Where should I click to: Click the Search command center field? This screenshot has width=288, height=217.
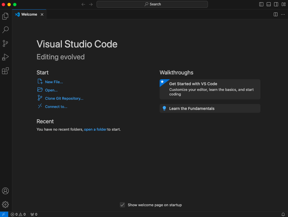(152, 4)
